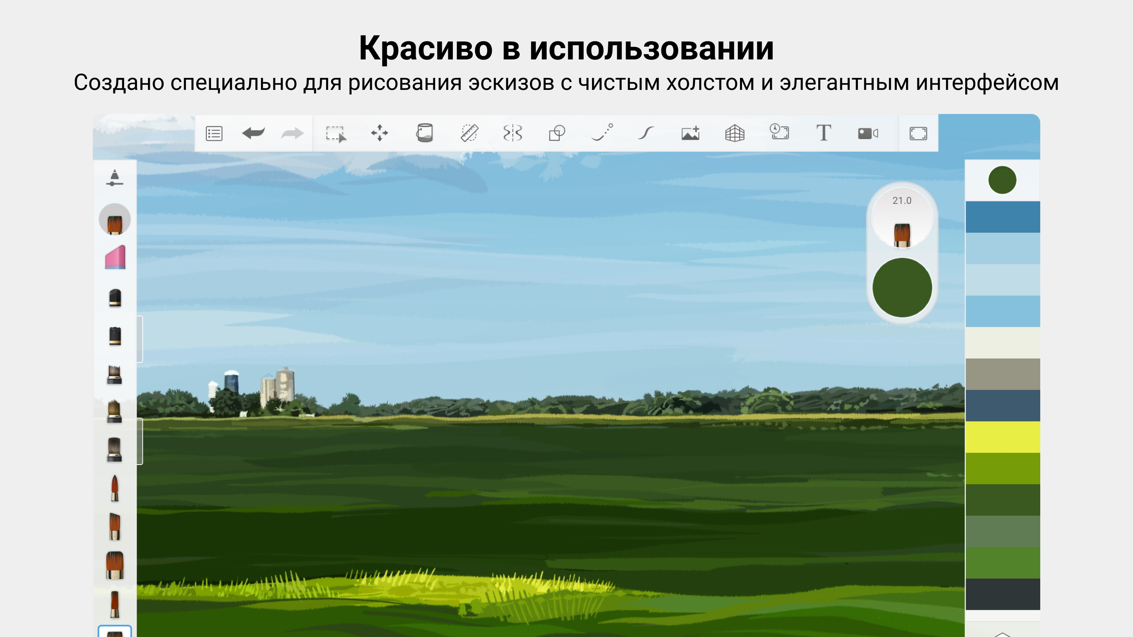The image size is (1133, 637).
Task: Select the narrow red-brown brush
Action: pos(115,604)
